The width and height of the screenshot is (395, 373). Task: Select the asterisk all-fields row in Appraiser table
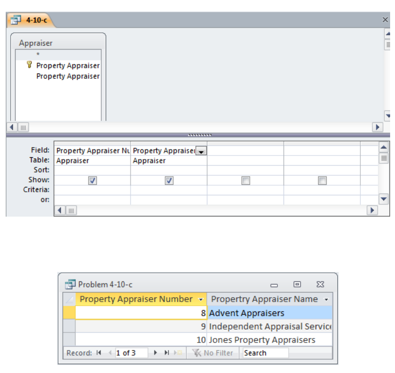(x=58, y=54)
